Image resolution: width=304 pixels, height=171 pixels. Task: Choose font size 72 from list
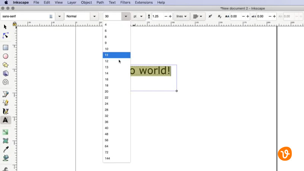(x=117, y=152)
